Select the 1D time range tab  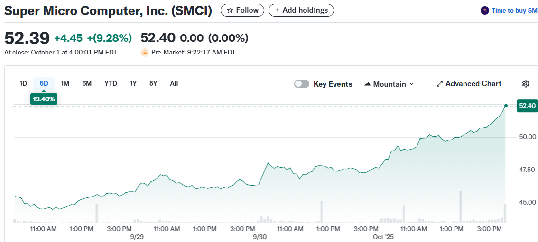point(23,83)
